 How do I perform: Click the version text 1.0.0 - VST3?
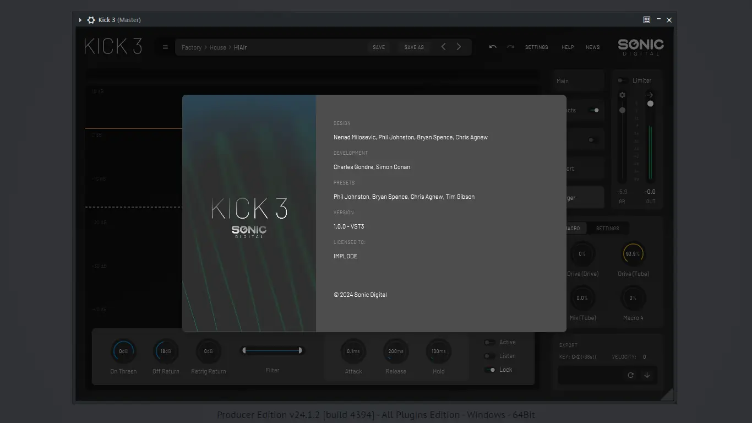coord(348,226)
